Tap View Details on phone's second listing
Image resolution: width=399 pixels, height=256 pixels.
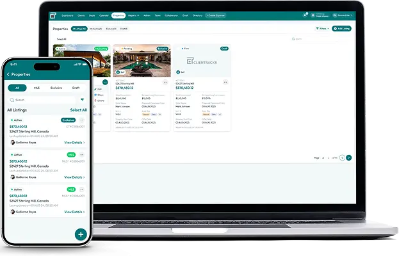click(74, 177)
